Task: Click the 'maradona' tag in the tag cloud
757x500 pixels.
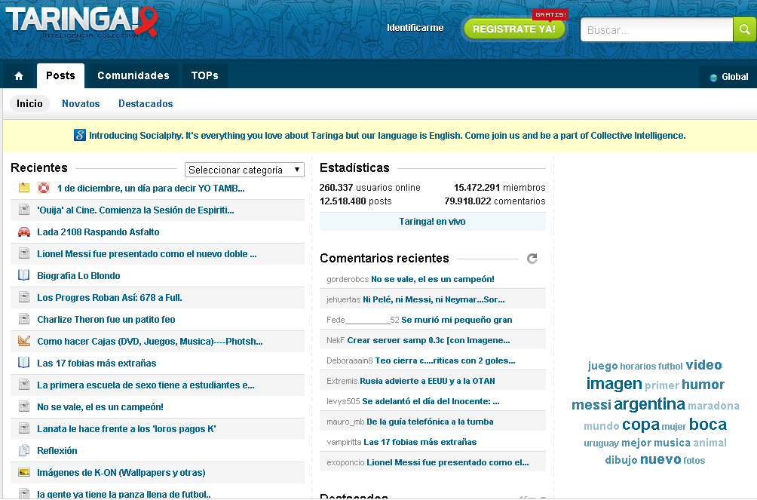Action: coord(713,406)
